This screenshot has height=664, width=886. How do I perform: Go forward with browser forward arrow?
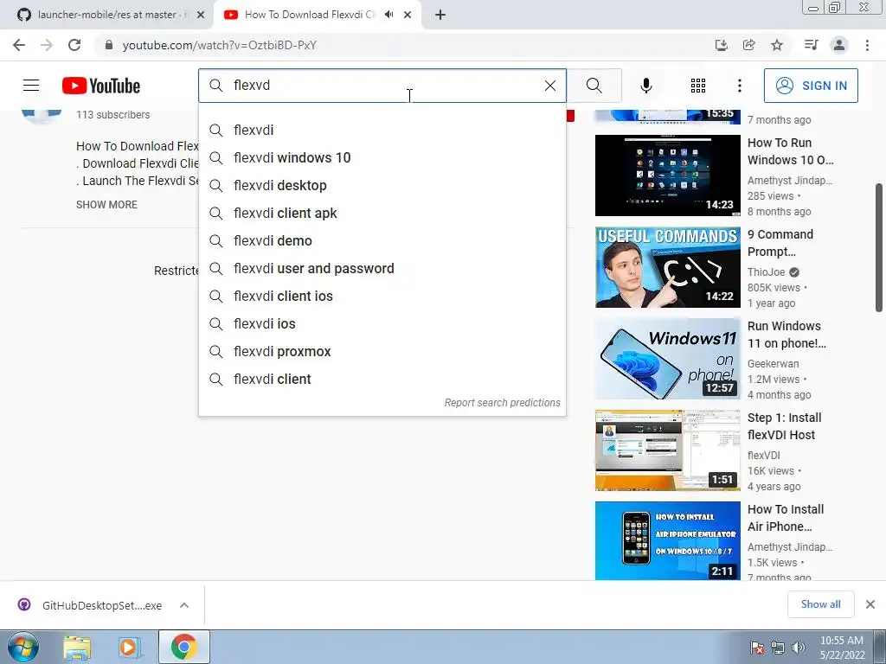(47, 45)
